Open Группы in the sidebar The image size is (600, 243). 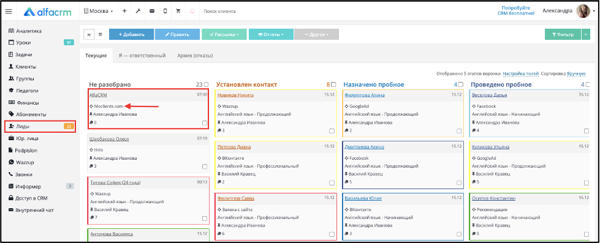coord(25,79)
